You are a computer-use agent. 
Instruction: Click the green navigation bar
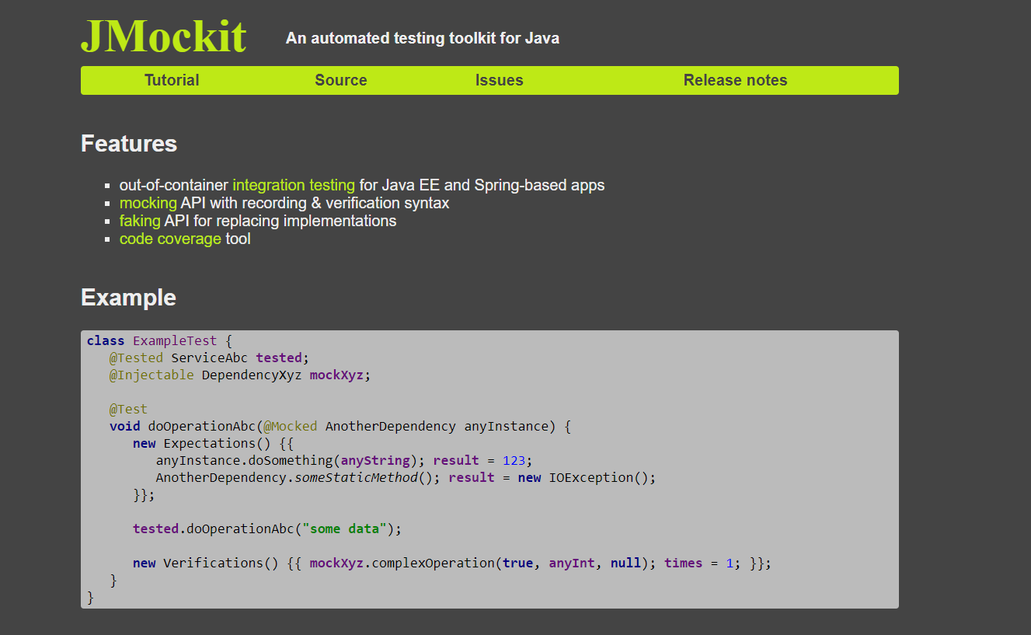coord(489,80)
